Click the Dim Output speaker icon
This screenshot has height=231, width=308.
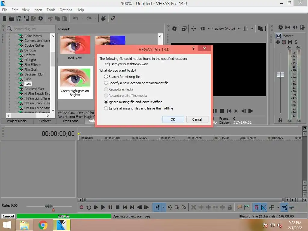click(x=295, y=27)
